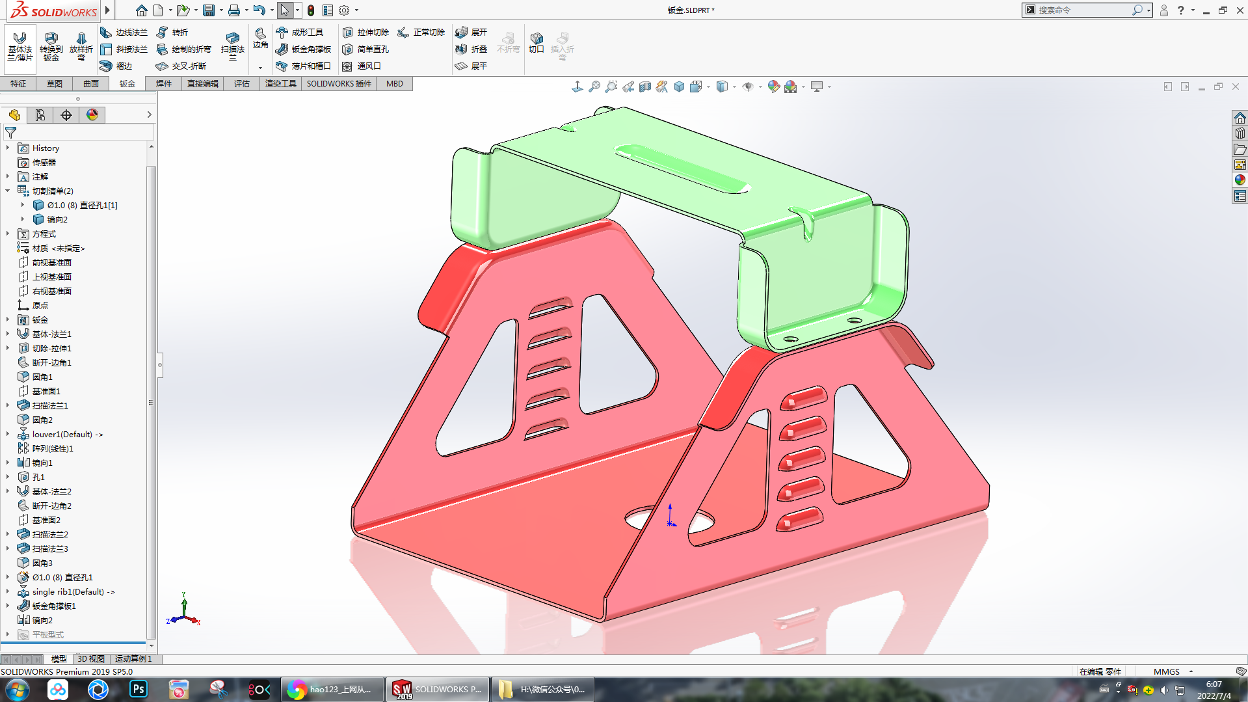Expand the 镜向2 cut list body

[x=23, y=220]
